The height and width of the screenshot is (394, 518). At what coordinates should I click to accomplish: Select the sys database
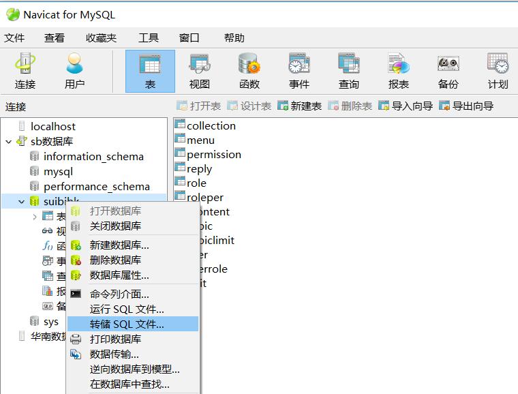pos(51,322)
